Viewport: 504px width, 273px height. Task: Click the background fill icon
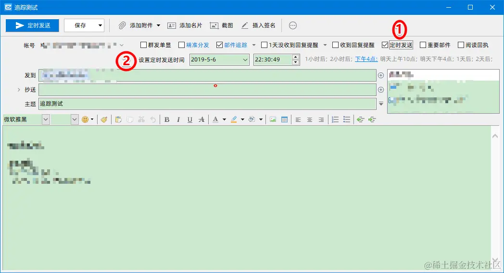(x=252, y=119)
